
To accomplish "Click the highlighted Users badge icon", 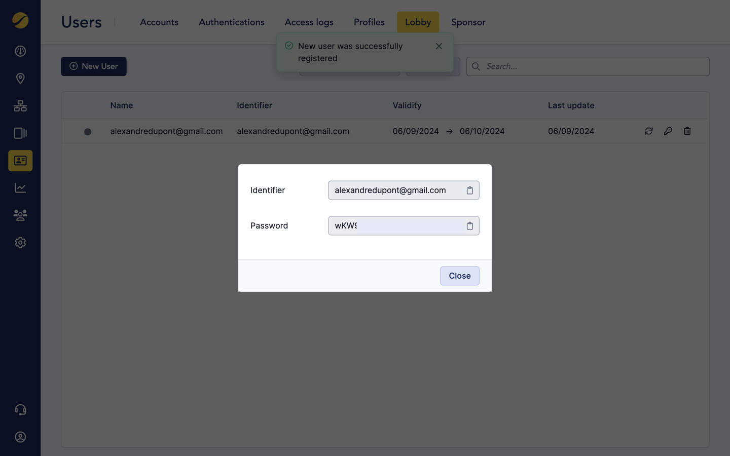I will coord(20,161).
